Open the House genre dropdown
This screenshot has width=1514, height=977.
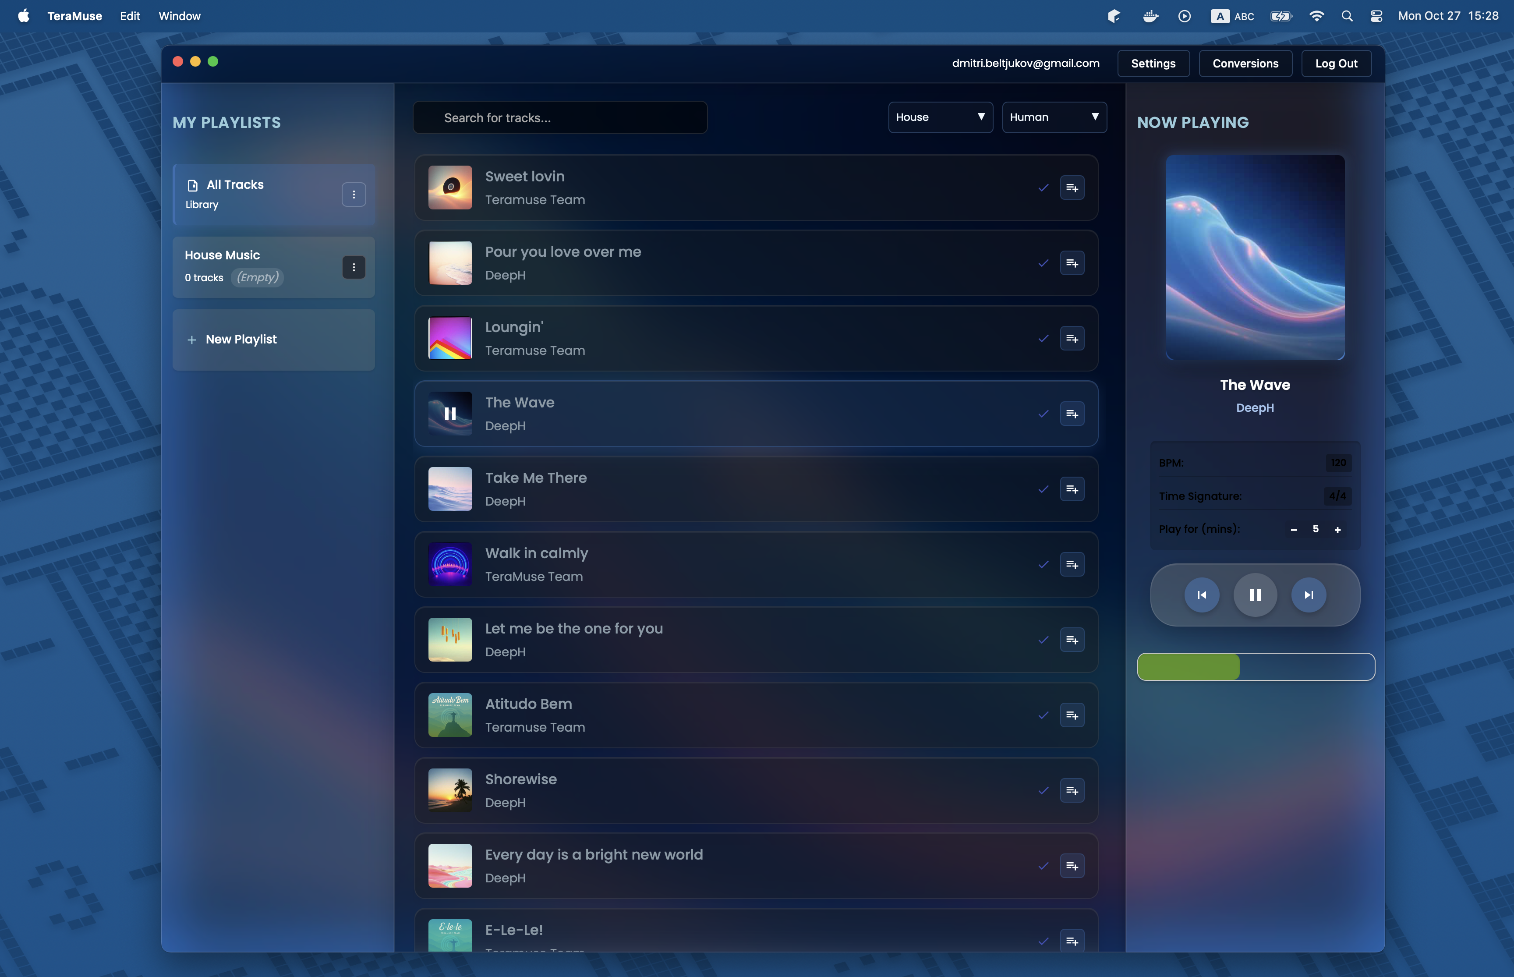click(x=940, y=117)
